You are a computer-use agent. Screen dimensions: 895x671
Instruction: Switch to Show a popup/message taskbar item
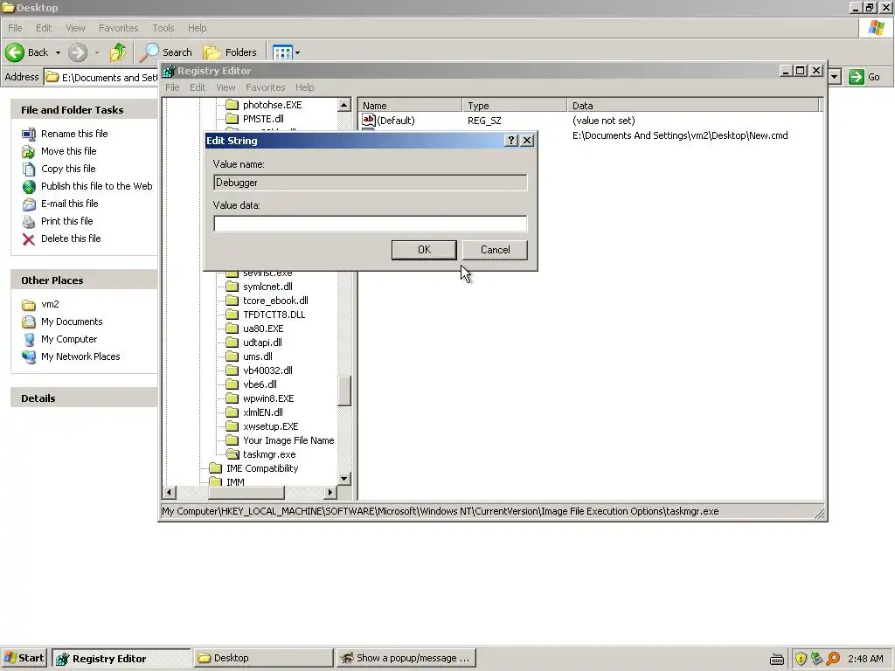[406, 658]
